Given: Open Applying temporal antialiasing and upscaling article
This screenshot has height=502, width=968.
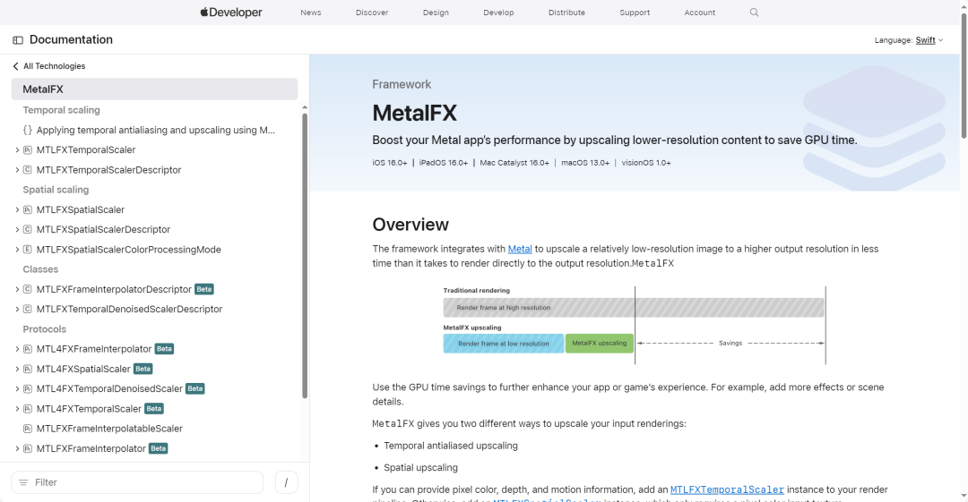Looking at the screenshot, I should point(156,130).
